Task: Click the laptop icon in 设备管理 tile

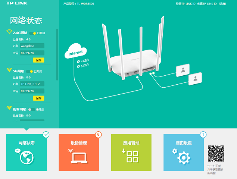Action: coord(79,158)
